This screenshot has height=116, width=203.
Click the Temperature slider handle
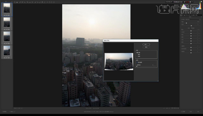point(186,23)
